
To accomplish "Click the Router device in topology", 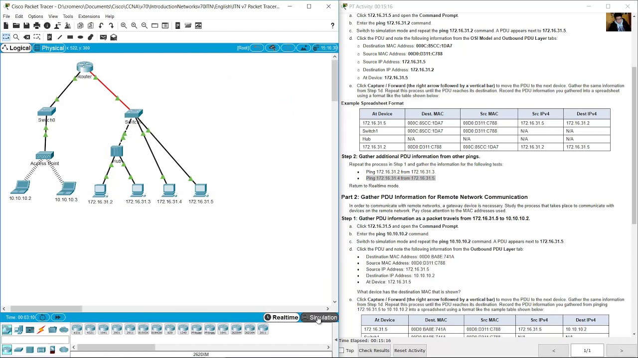I will click(x=85, y=67).
